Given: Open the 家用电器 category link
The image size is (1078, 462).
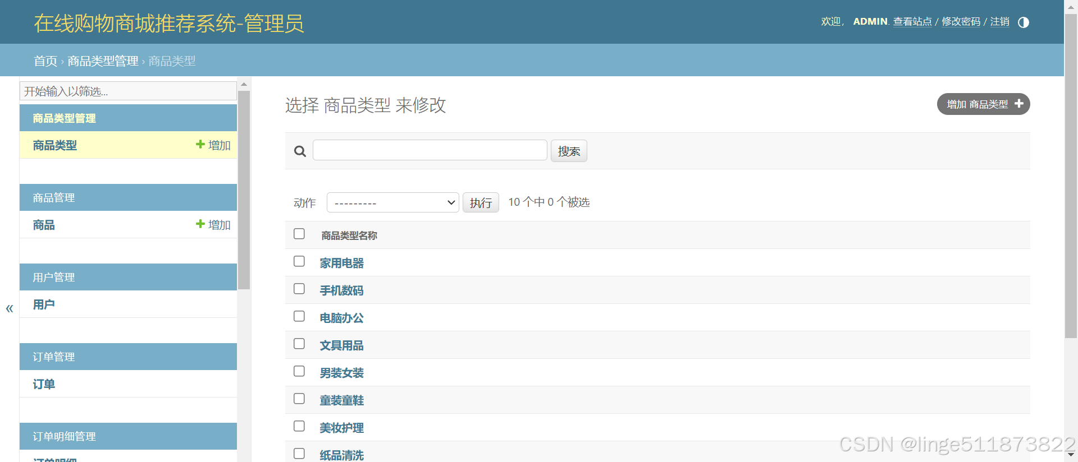Looking at the screenshot, I should (341, 263).
